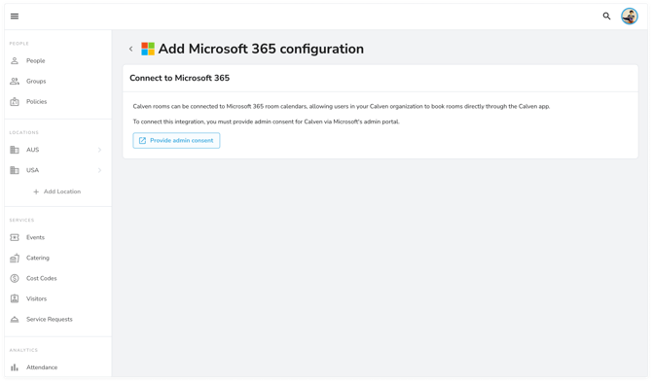Open the hamburger menu icon
The image size is (652, 382).
[15, 17]
